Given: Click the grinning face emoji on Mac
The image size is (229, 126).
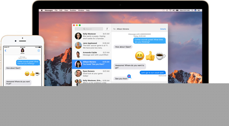Looking at the screenshot, I should click(139, 56).
